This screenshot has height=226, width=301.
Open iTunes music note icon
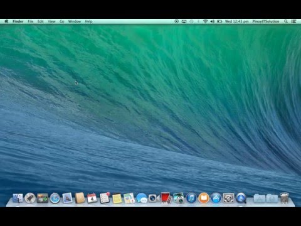coord(191,198)
